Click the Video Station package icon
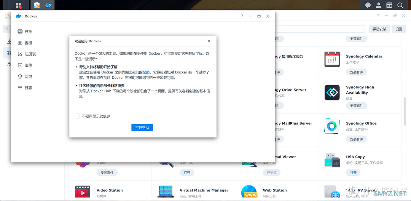 click(x=83, y=191)
